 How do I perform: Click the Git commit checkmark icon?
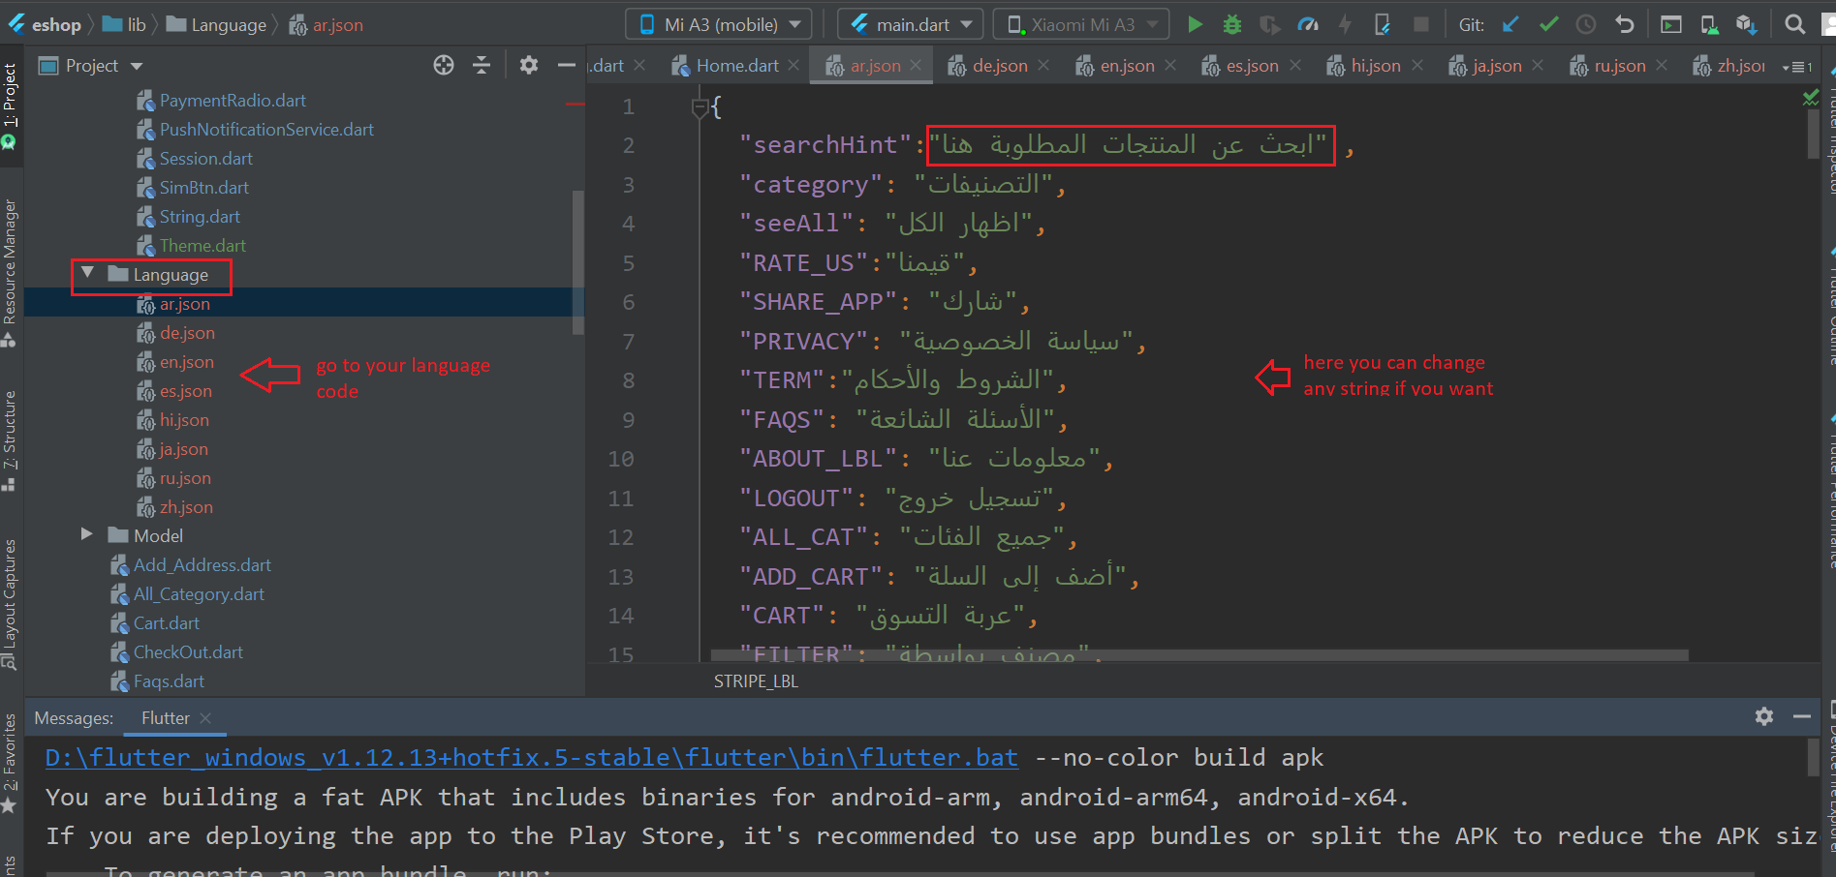click(x=1548, y=24)
